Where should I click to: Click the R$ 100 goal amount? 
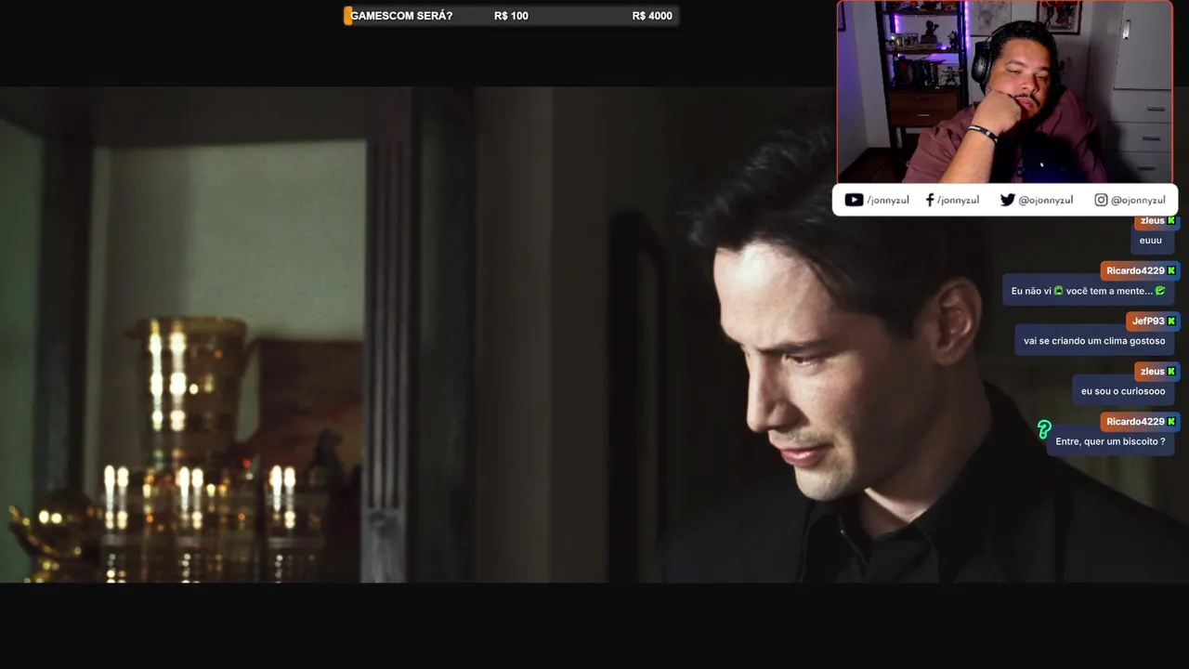(511, 16)
